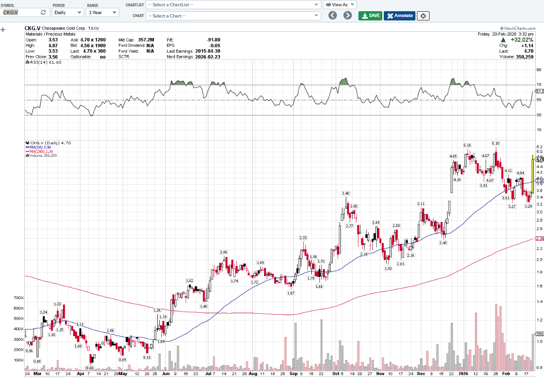This screenshot has width=544, height=378.
Task: Go to next chart with right arrow
Action: [x=347, y=16]
